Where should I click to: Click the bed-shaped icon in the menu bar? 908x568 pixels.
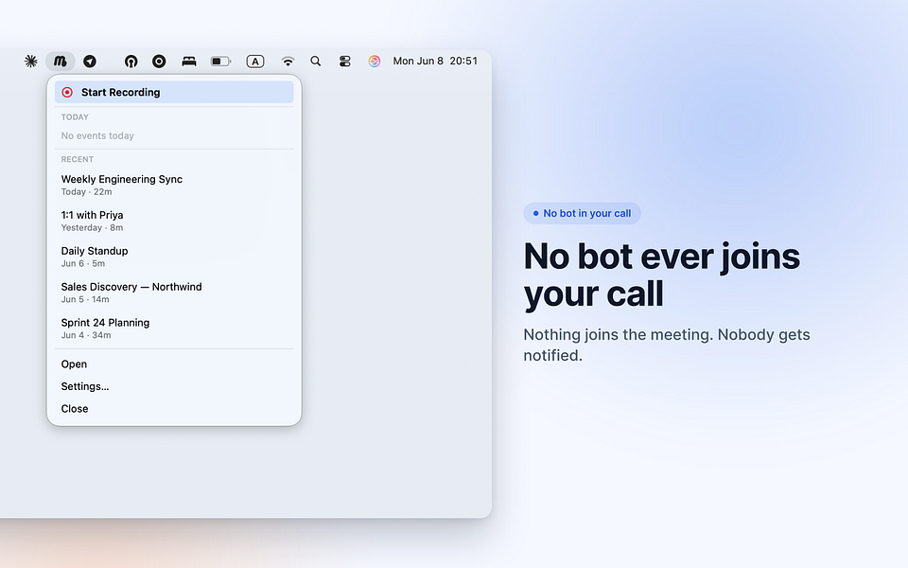click(x=189, y=61)
